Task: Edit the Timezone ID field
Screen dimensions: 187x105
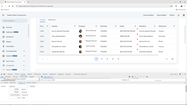Action: (15, 95)
